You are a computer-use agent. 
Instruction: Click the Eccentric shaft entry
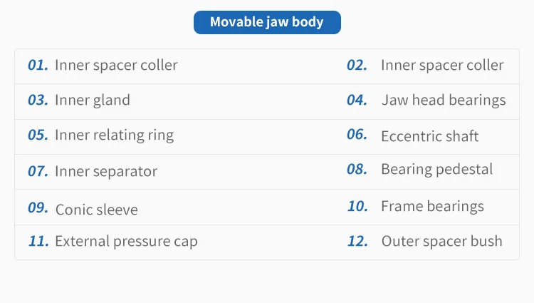click(430, 136)
